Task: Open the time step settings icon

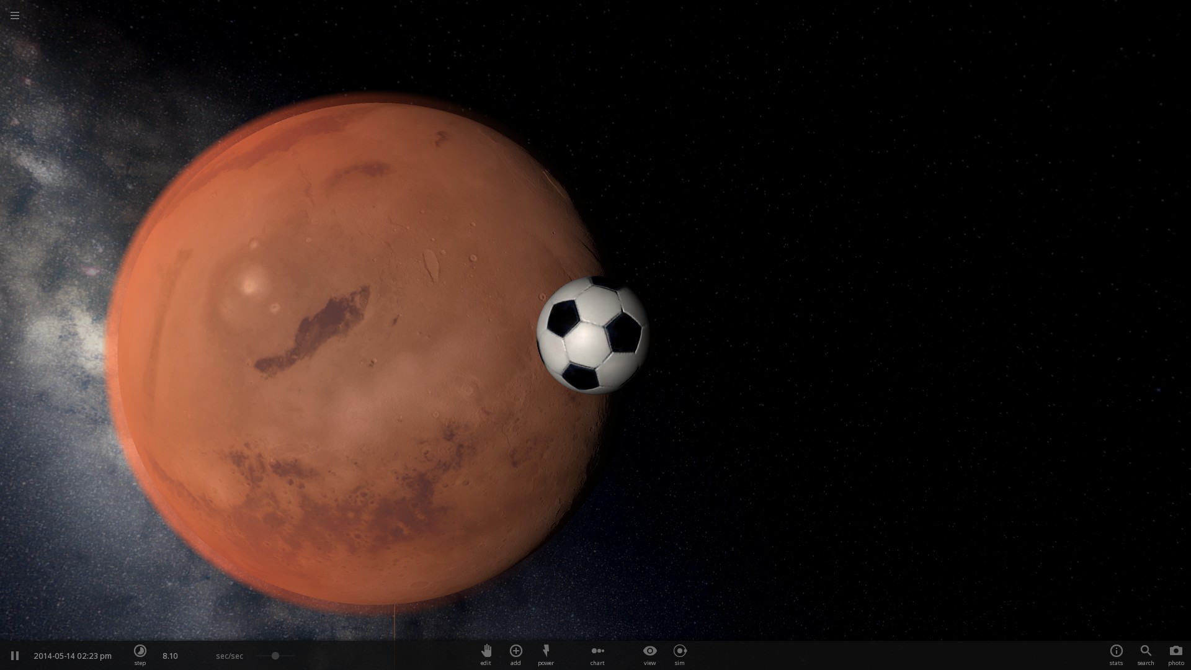Action: click(140, 651)
